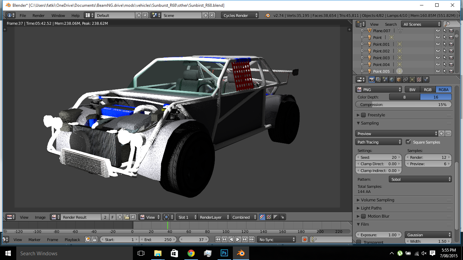Set color depth to 8 bits
The height and width of the screenshot is (260, 463).
[x=404, y=97]
